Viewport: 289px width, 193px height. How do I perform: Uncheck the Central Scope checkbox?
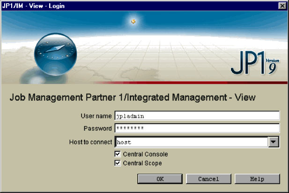click(x=118, y=163)
